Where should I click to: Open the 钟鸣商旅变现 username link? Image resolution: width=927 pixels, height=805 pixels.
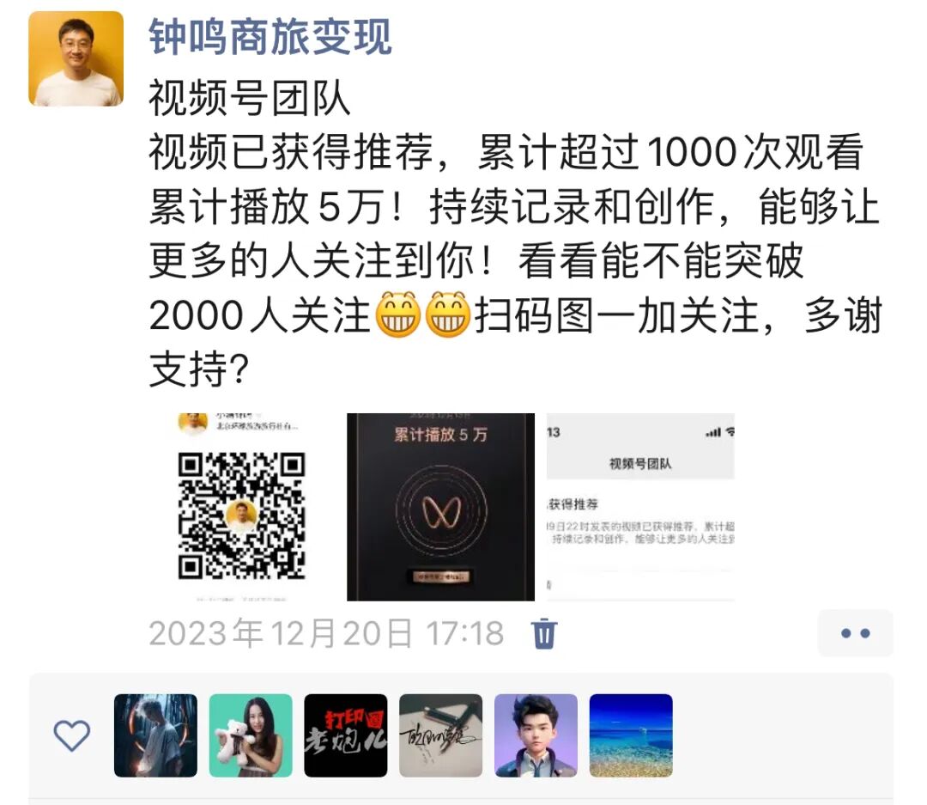270,37
